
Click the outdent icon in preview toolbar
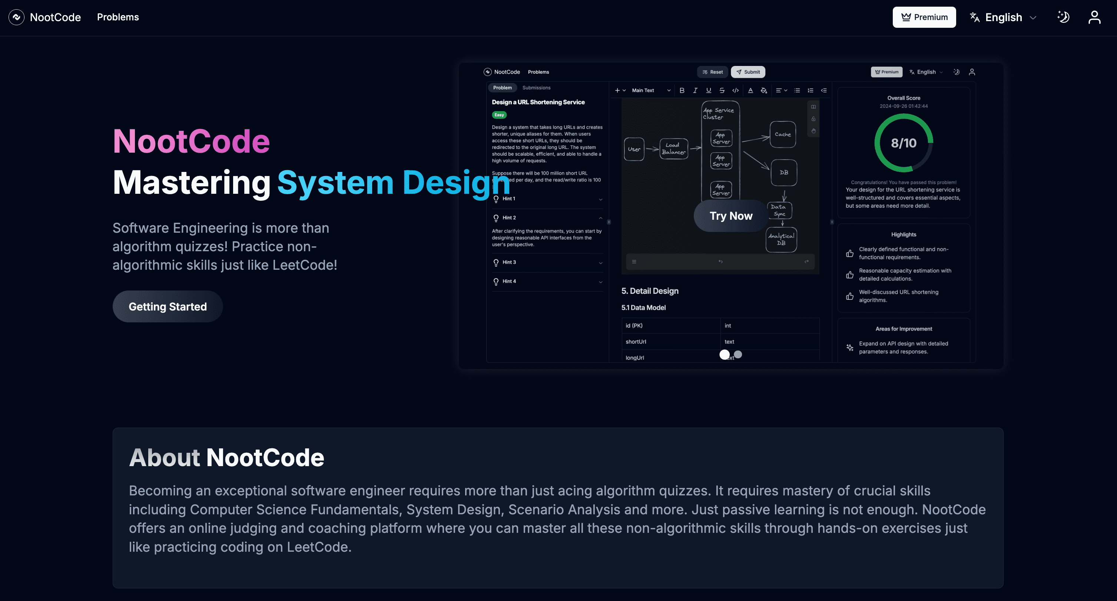pos(824,90)
